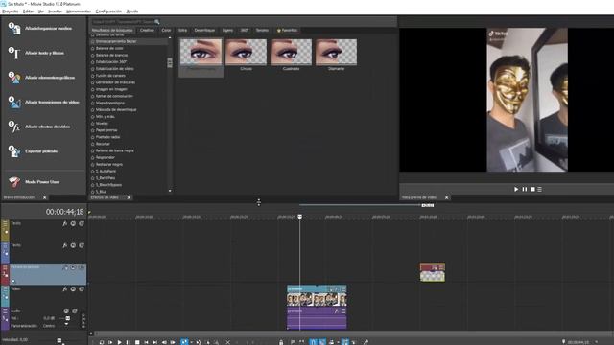Image resolution: width=614 pixels, height=345 pixels.
Task: Select Imagen en imagen effect
Action: 111,89
